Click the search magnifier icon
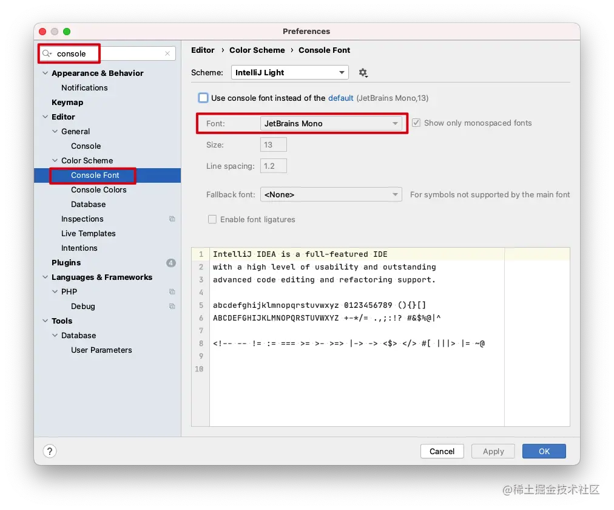 pyautogui.click(x=47, y=53)
